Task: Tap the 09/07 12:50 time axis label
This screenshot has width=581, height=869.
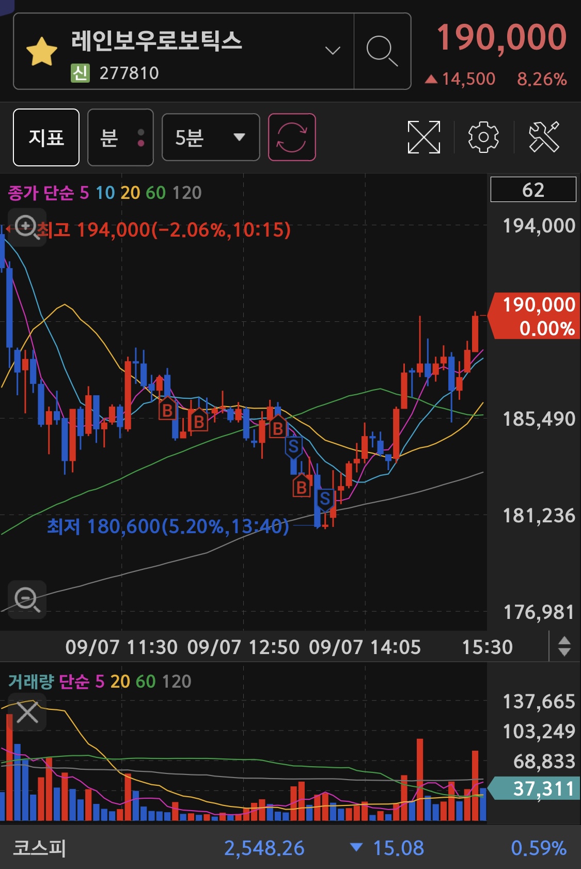Action: click(x=243, y=647)
